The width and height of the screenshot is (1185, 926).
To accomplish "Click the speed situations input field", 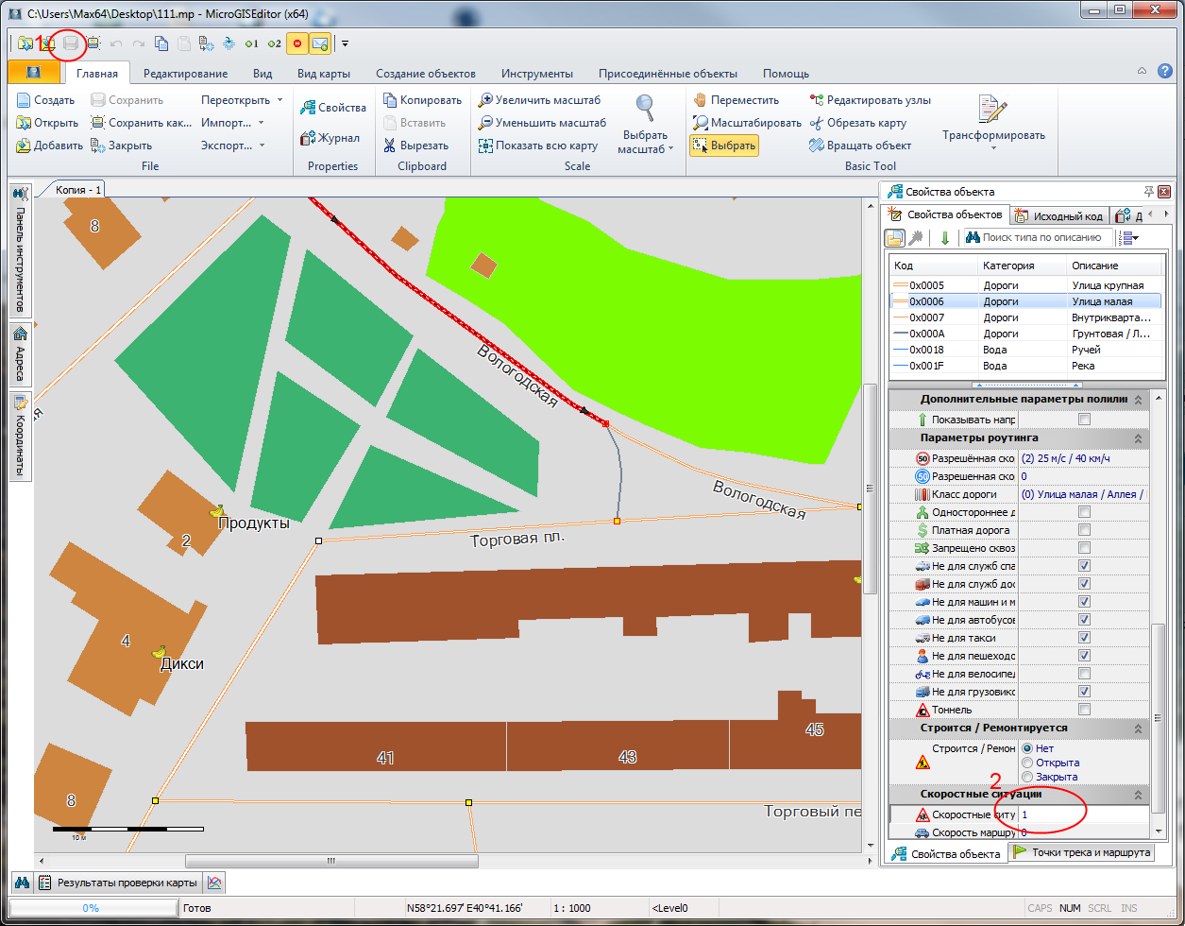I will (1082, 815).
